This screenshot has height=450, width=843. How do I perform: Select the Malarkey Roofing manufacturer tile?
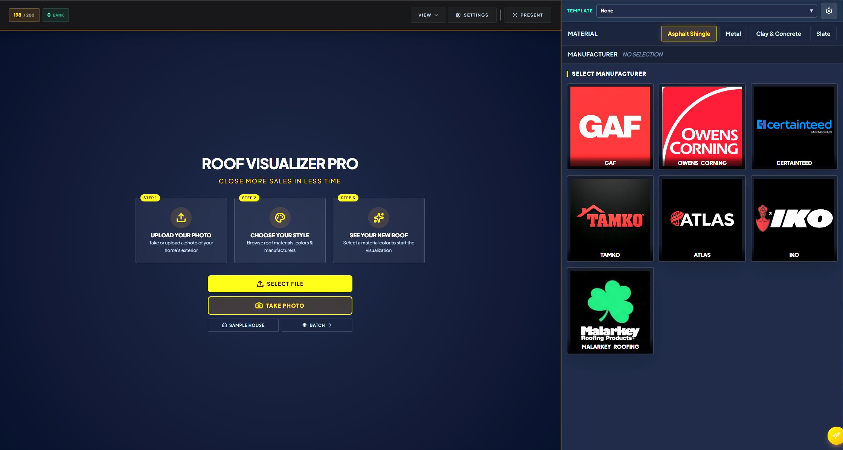click(x=610, y=311)
